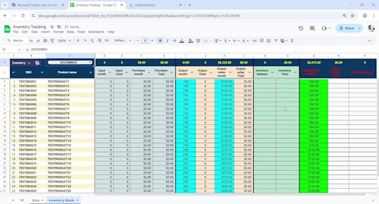Collapse the toolbar with the up chevron
The height and width of the screenshot is (204, 379).
tap(370, 41)
